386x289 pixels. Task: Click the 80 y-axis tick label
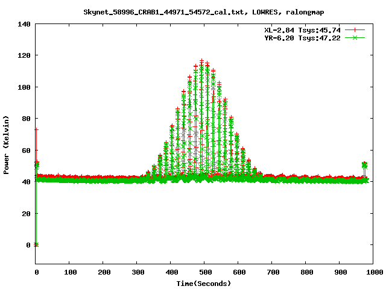(x=27, y=119)
